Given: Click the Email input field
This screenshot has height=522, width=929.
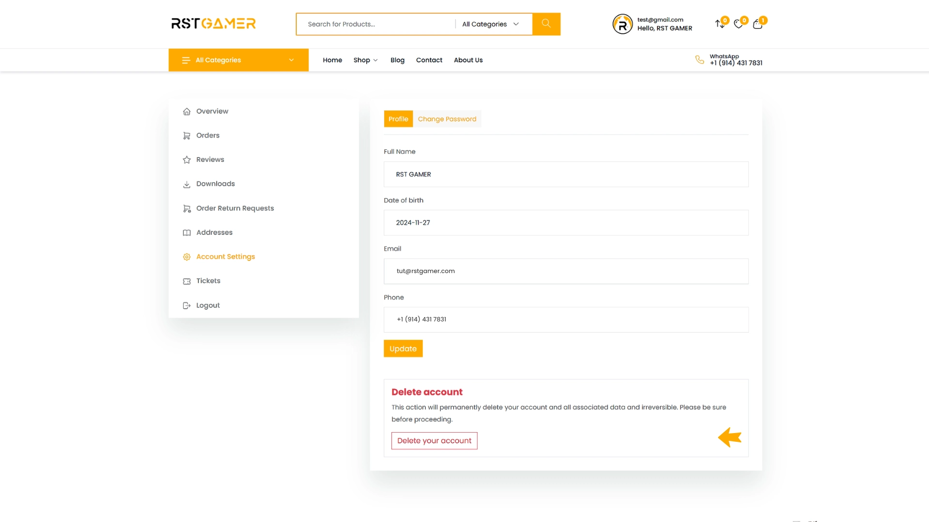Looking at the screenshot, I should click(x=566, y=271).
